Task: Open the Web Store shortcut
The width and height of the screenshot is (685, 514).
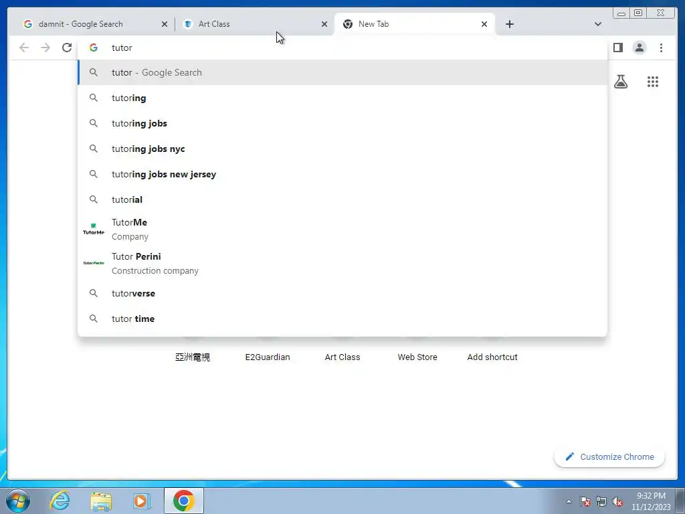Action: click(x=417, y=357)
